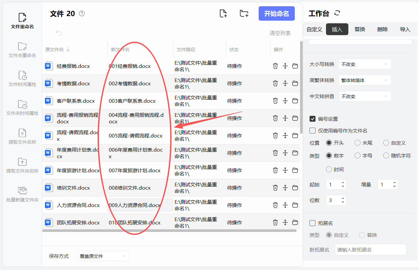Image resolution: width=419 pixels, height=270 pixels.
Task: Click the add folder icon
Action: [x=244, y=13]
